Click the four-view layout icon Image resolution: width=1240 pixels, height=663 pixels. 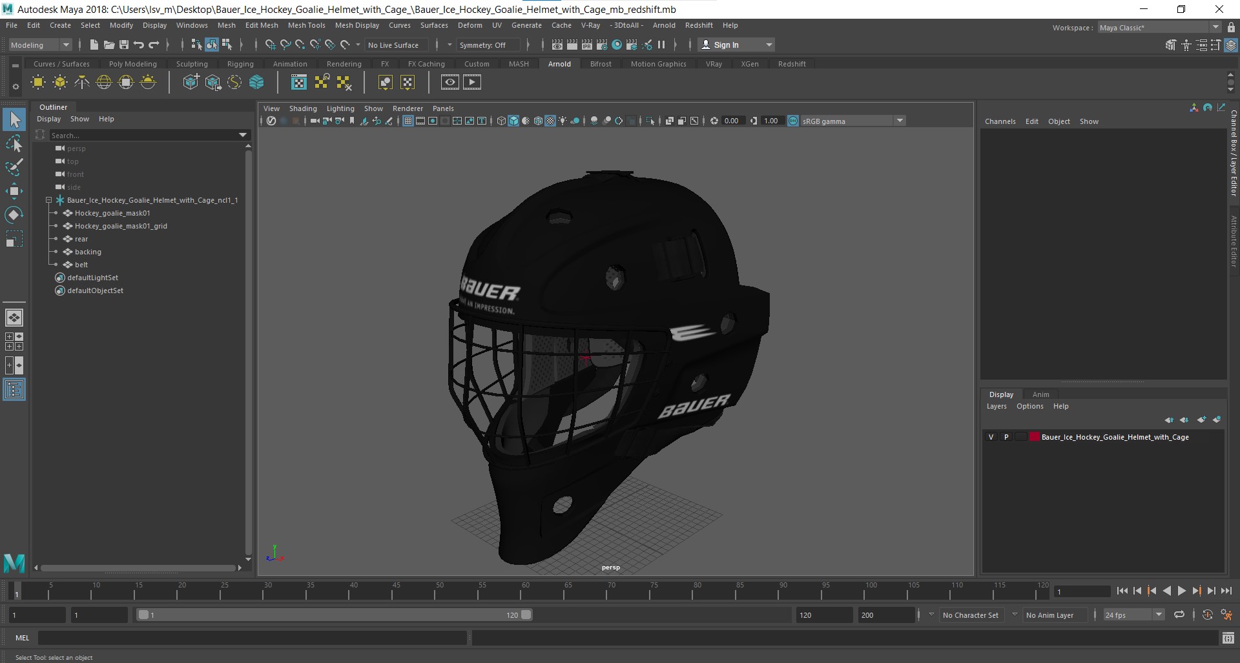click(14, 342)
